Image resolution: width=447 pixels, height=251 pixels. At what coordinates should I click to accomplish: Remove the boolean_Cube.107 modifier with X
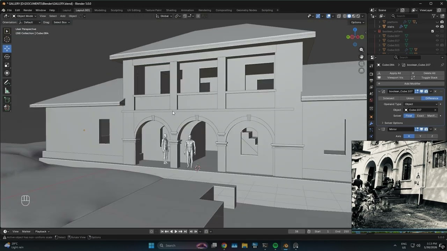click(x=435, y=91)
